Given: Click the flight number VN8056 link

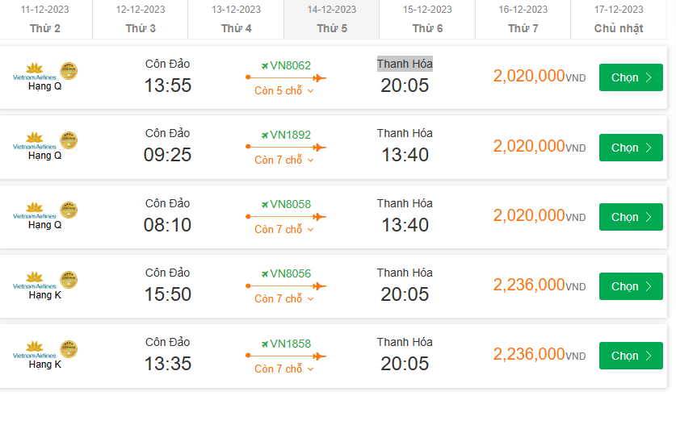Looking at the screenshot, I should [290, 274].
